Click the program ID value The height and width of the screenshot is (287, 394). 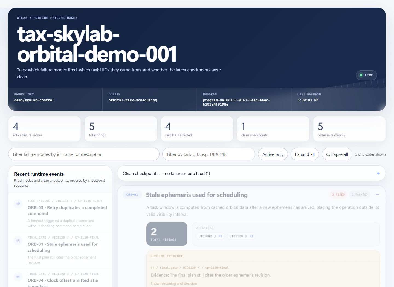(x=237, y=102)
